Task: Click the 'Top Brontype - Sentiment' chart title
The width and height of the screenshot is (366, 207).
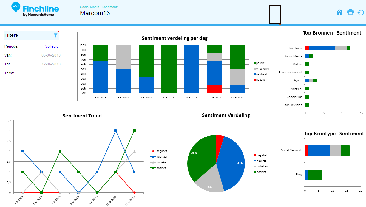Action: (334, 134)
